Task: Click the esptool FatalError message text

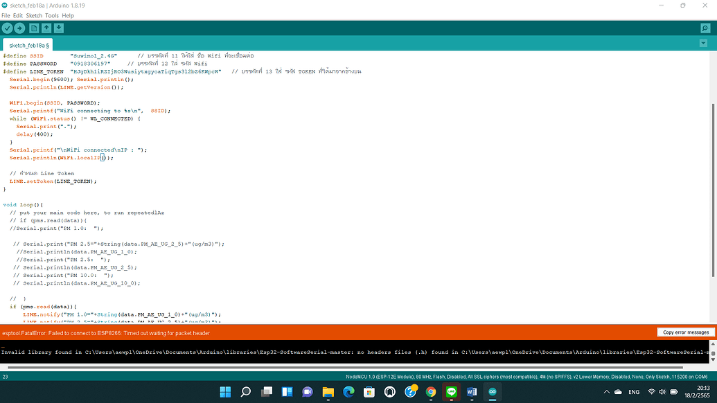Action: 106,333
